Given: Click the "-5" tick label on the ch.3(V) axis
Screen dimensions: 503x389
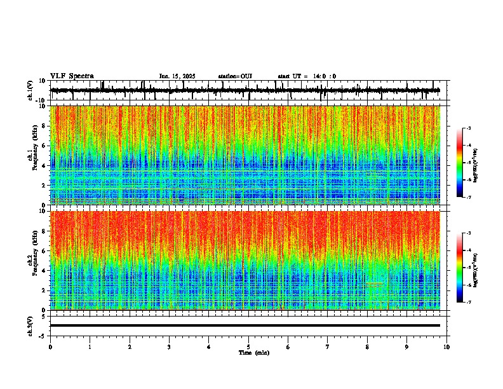Looking at the screenshot, I should 43,336.
